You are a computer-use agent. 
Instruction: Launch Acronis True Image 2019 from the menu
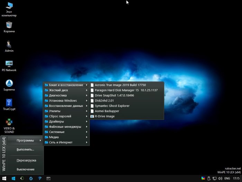pyautogui.click(x=120, y=85)
